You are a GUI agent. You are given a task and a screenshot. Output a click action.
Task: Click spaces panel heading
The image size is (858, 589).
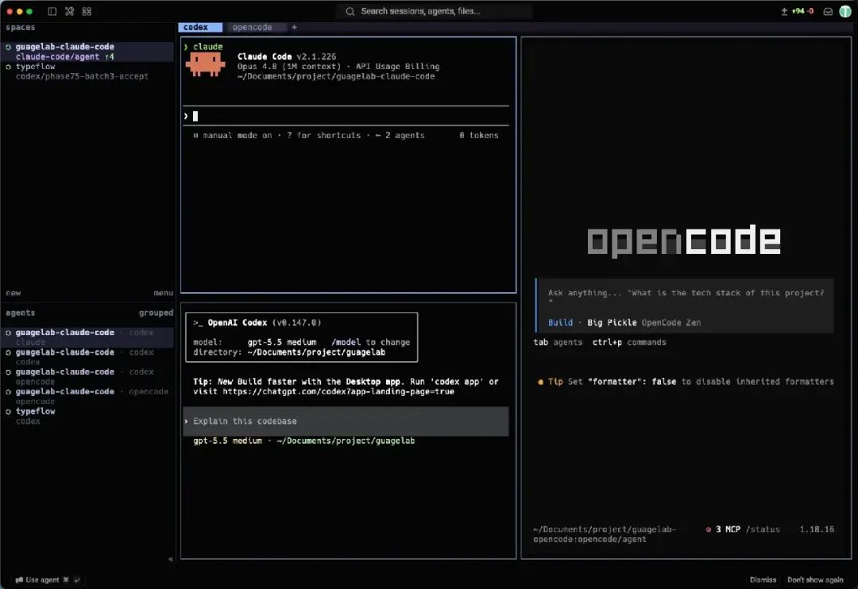(x=20, y=27)
